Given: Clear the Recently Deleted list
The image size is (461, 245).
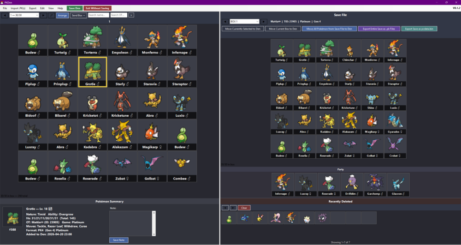Looking at the screenshot, I should coord(244,208).
